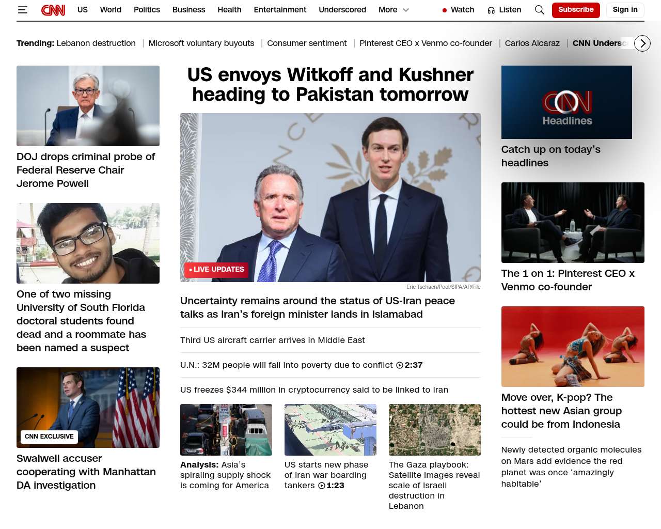661x529 pixels.
Task: Play the 1:23 tankers video icon
Action: [x=322, y=486]
